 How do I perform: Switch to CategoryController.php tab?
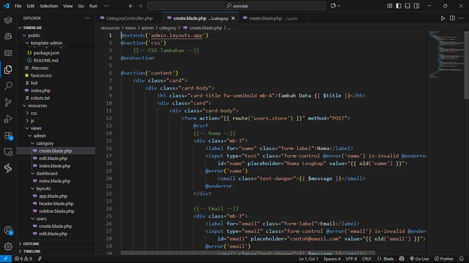[129, 18]
